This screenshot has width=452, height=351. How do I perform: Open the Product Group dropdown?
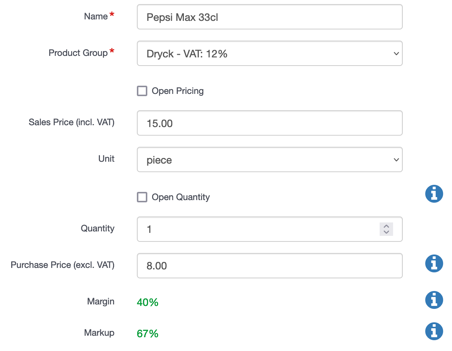coord(270,53)
